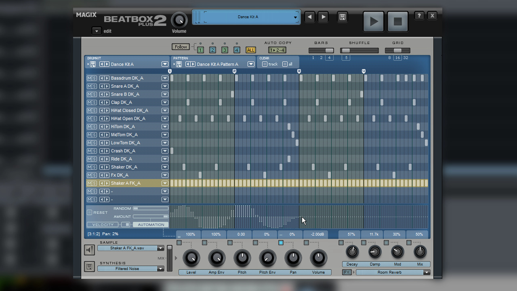Select the Shaker A FK_A track name
517x291 pixels.
[x=126, y=183]
